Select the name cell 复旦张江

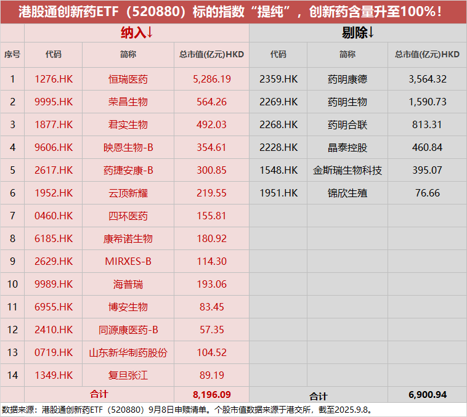128,375
